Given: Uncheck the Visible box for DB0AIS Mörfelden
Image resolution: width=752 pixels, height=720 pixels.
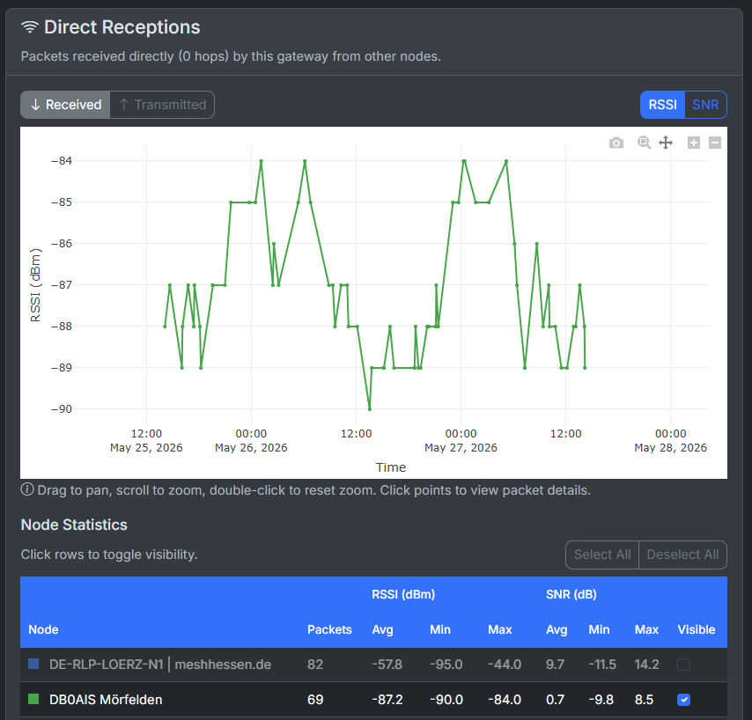Looking at the screenshot, I should click(683, 700).
